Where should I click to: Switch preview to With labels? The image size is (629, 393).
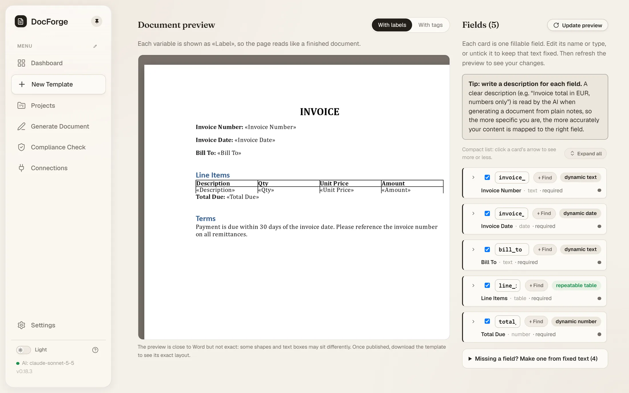[392, 25]
